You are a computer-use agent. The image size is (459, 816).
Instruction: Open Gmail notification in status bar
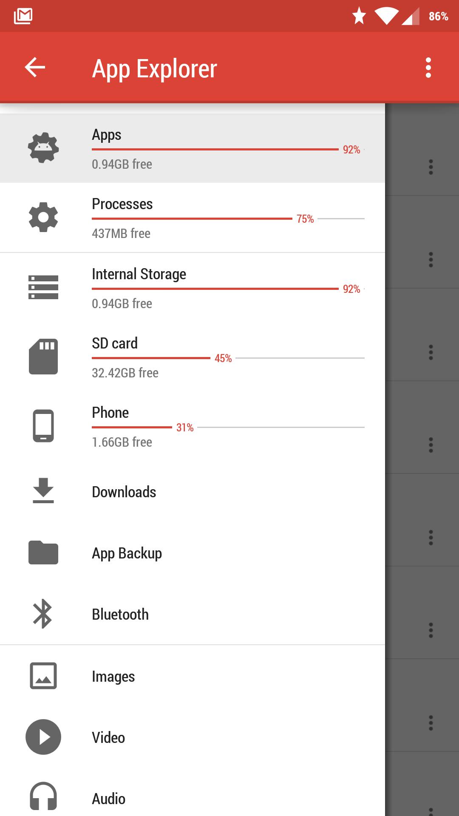[23, 16]
